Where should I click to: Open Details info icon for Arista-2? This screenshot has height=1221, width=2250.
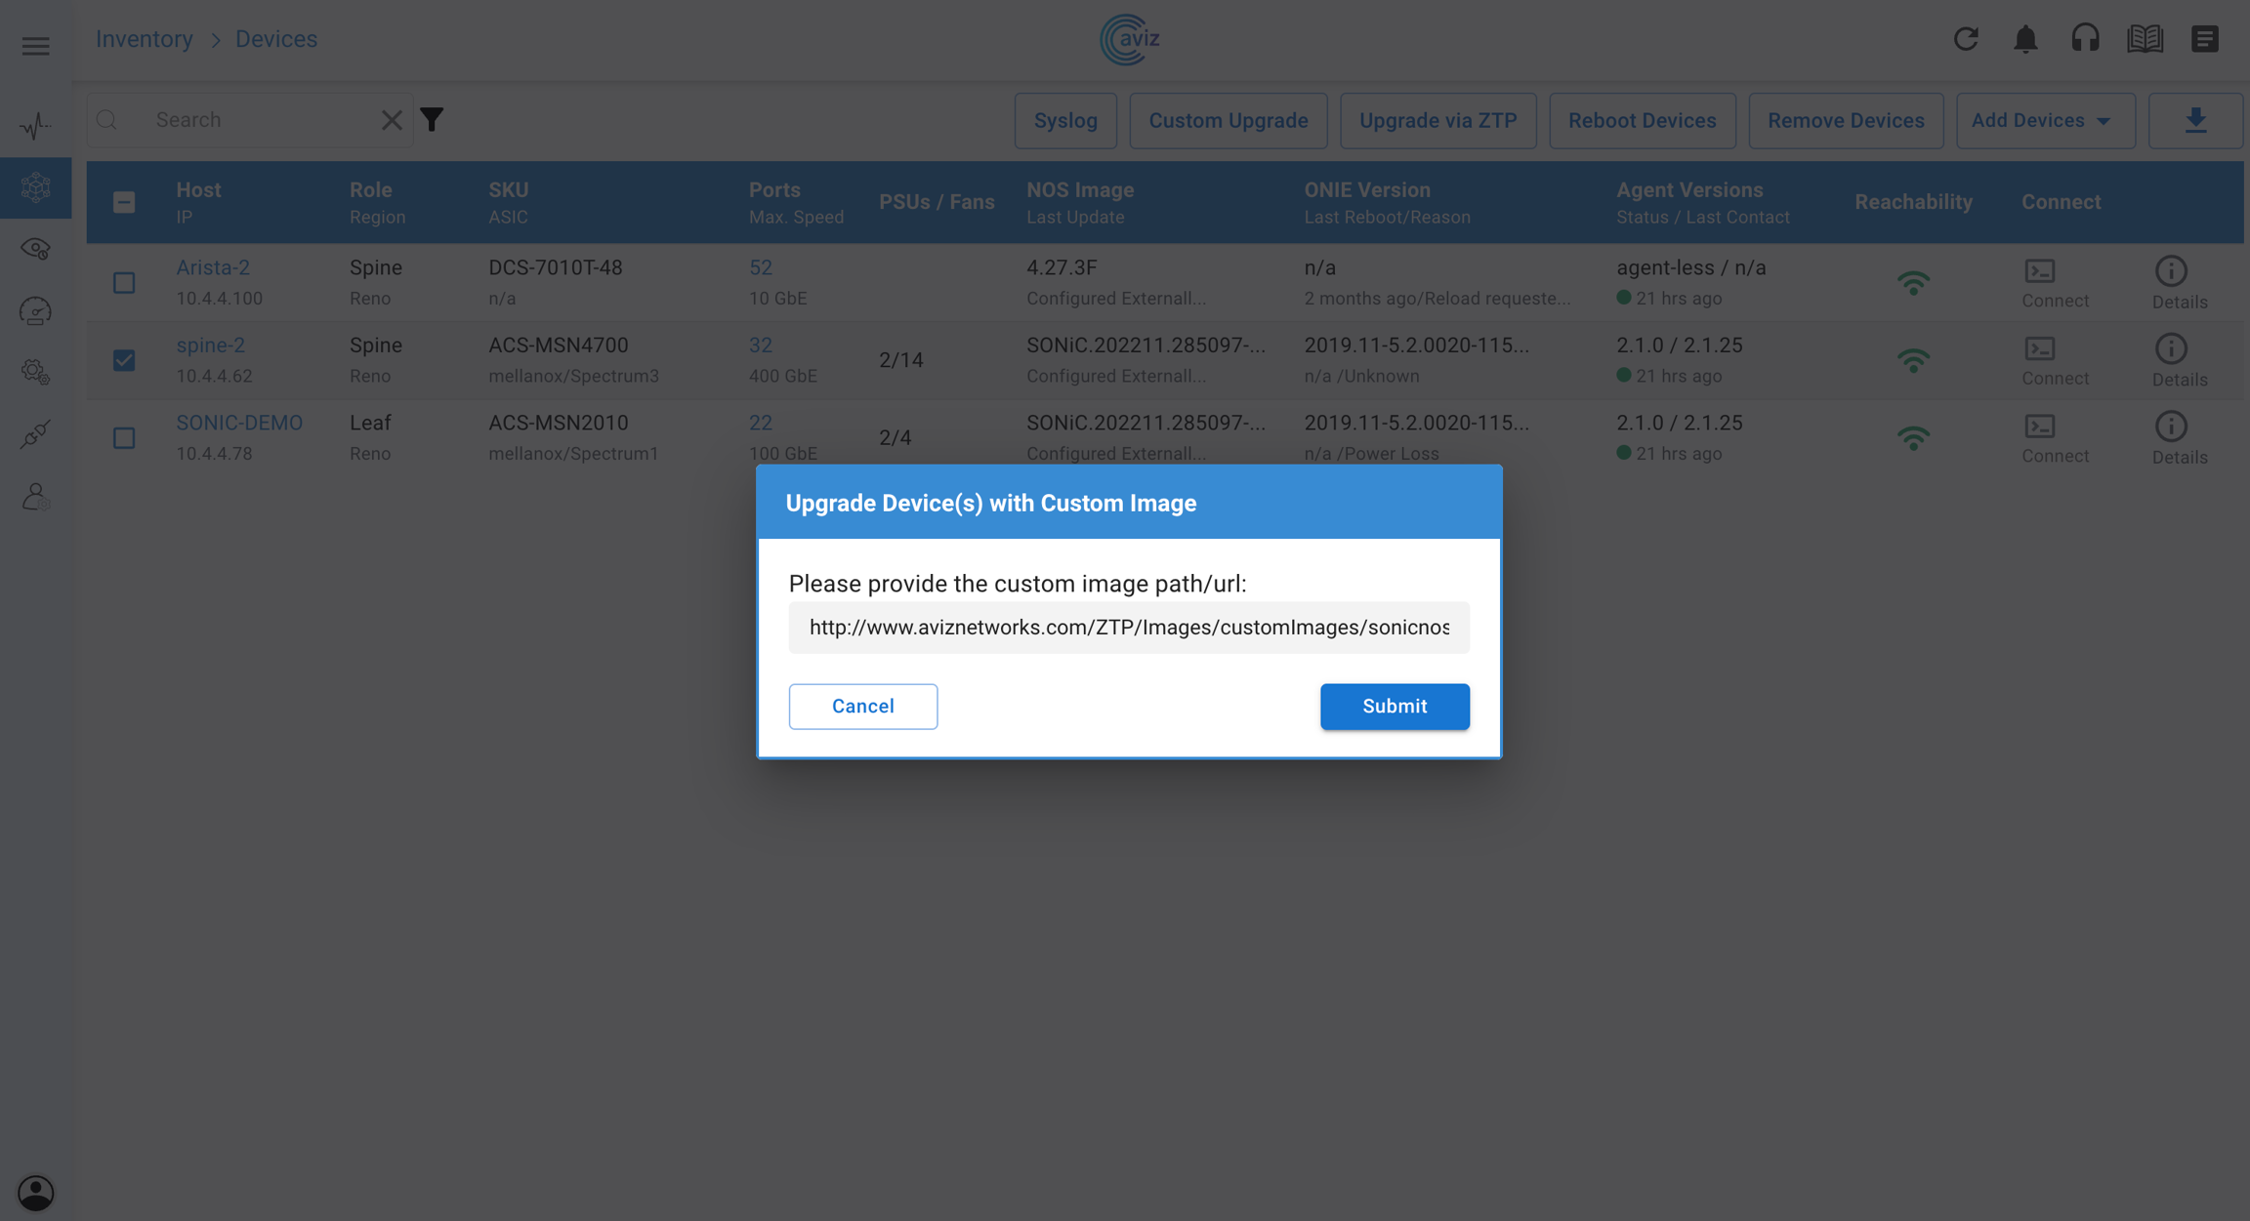pyautogui.click(x=2171, y=271)
